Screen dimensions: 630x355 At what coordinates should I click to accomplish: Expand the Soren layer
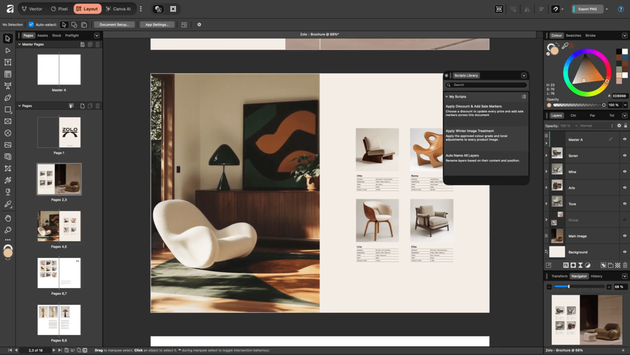(546, 155)
